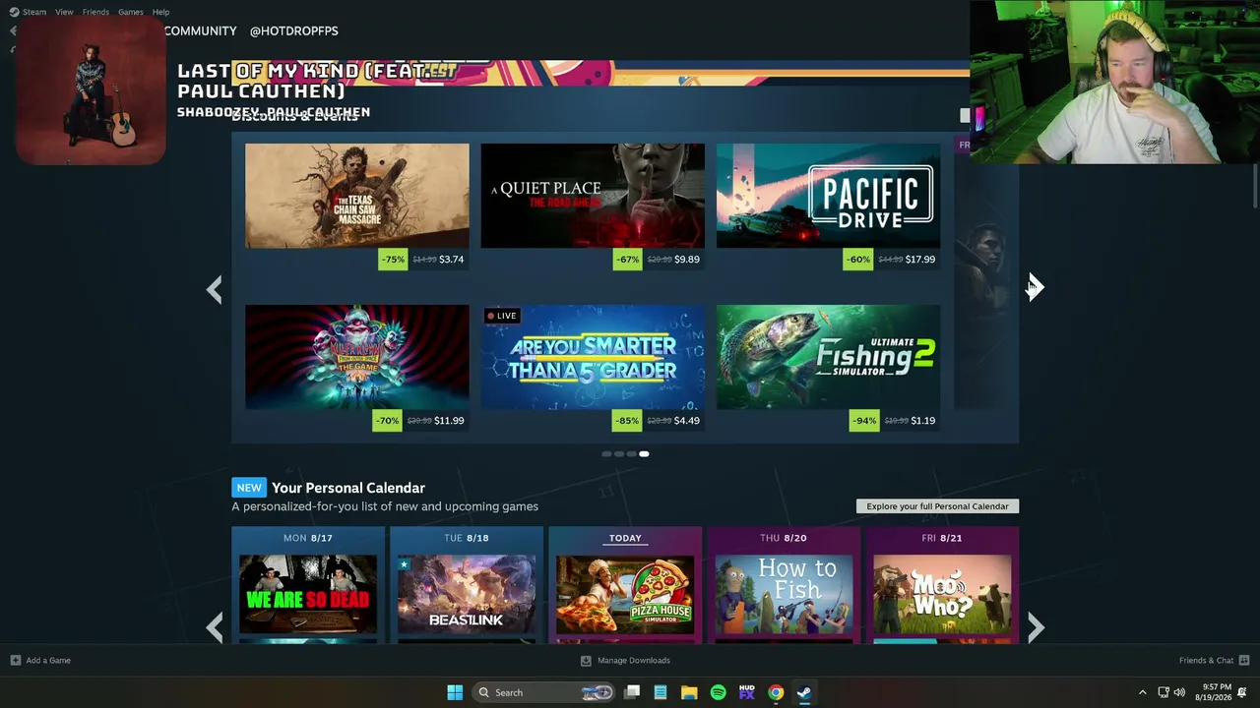Click the -75% discount badge

(x=393, y=260)
